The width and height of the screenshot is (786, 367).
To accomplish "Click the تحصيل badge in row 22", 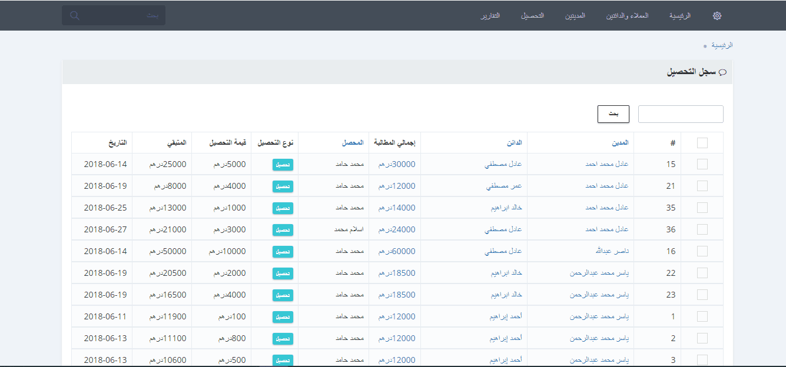I will point(283,273).
